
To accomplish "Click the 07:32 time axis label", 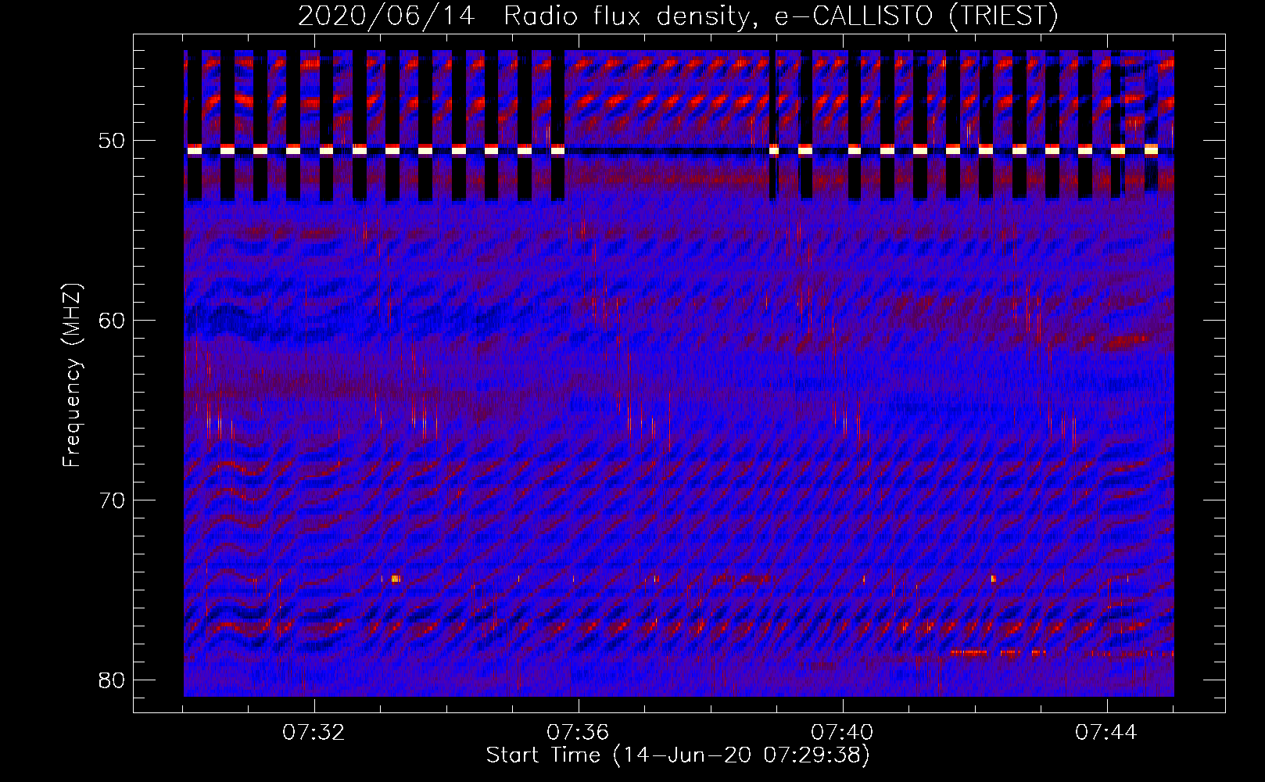I will [314, 733].
